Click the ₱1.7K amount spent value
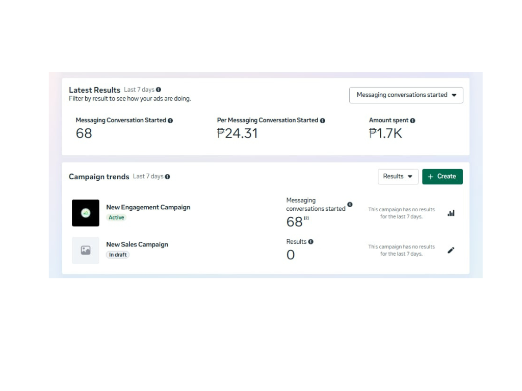The height and width of the screenshot is (391, 522). click(x=385, y=133)
